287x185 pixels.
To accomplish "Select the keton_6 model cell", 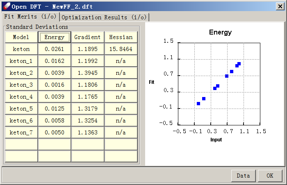I will 21,120.
